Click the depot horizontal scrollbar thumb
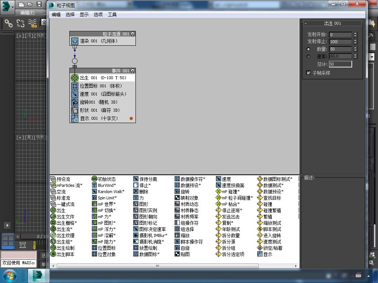 click(x=158, y=266)
